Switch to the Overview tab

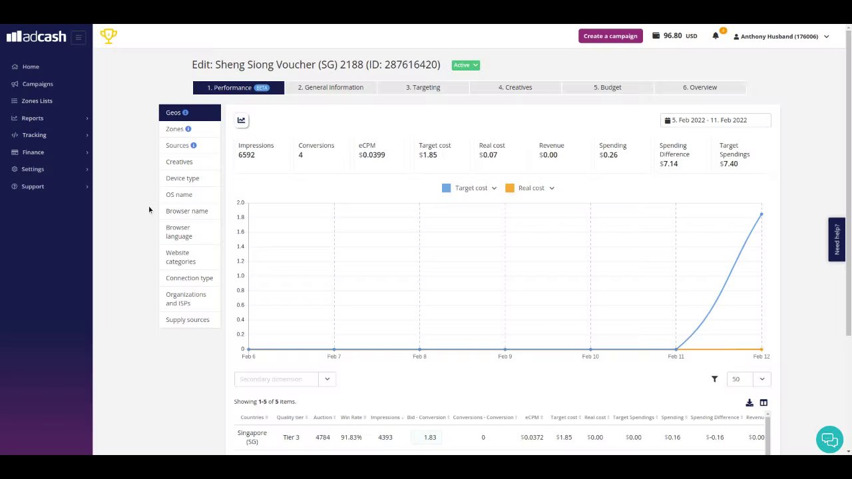pyautogui.click(x=700, y=87)
